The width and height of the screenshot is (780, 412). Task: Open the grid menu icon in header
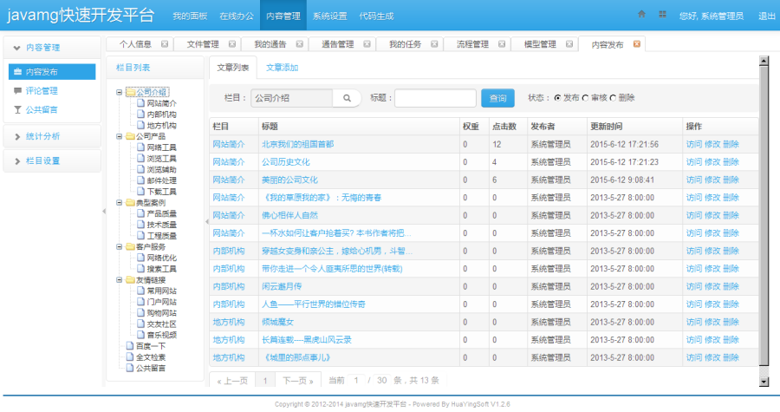pos(663,15)
